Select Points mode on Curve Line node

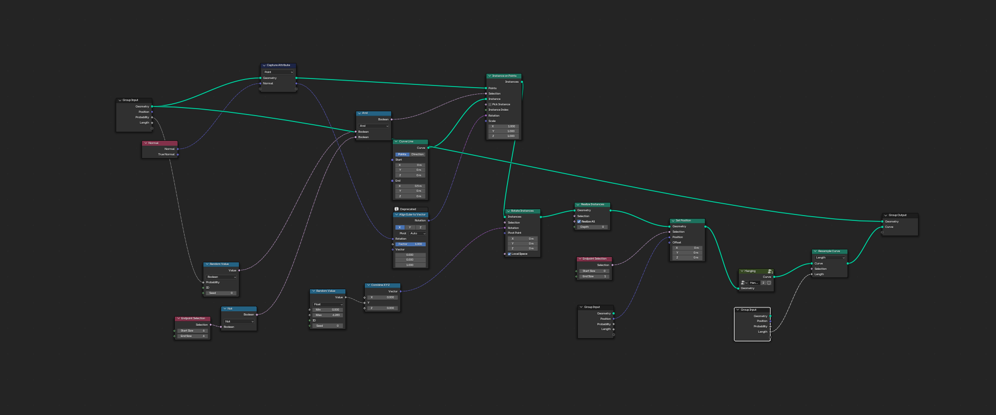point(402,154)
